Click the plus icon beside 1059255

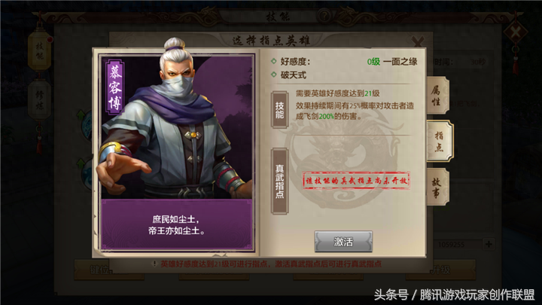[x=489, y=244]
